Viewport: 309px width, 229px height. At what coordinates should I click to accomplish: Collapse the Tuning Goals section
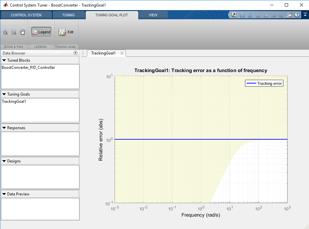click(4, 94)
